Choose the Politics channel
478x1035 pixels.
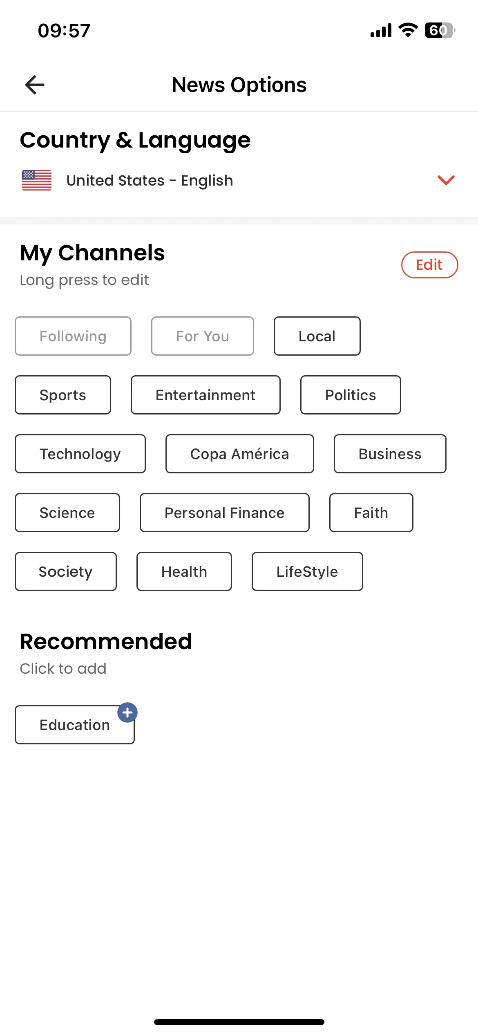351,395
